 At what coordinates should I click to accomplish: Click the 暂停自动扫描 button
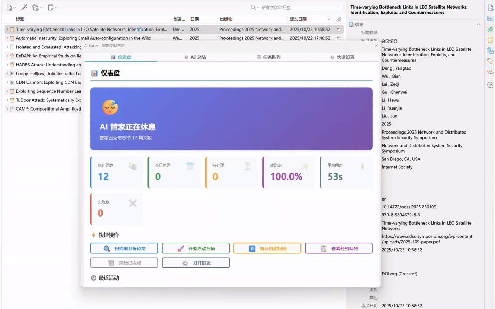coord(267,248)
